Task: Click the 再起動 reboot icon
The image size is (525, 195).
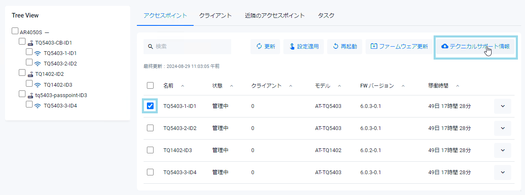Action: [336, 47]
